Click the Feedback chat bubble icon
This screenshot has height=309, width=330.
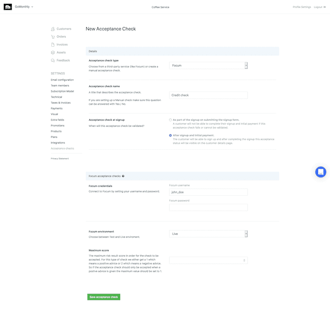click(53, 60)
